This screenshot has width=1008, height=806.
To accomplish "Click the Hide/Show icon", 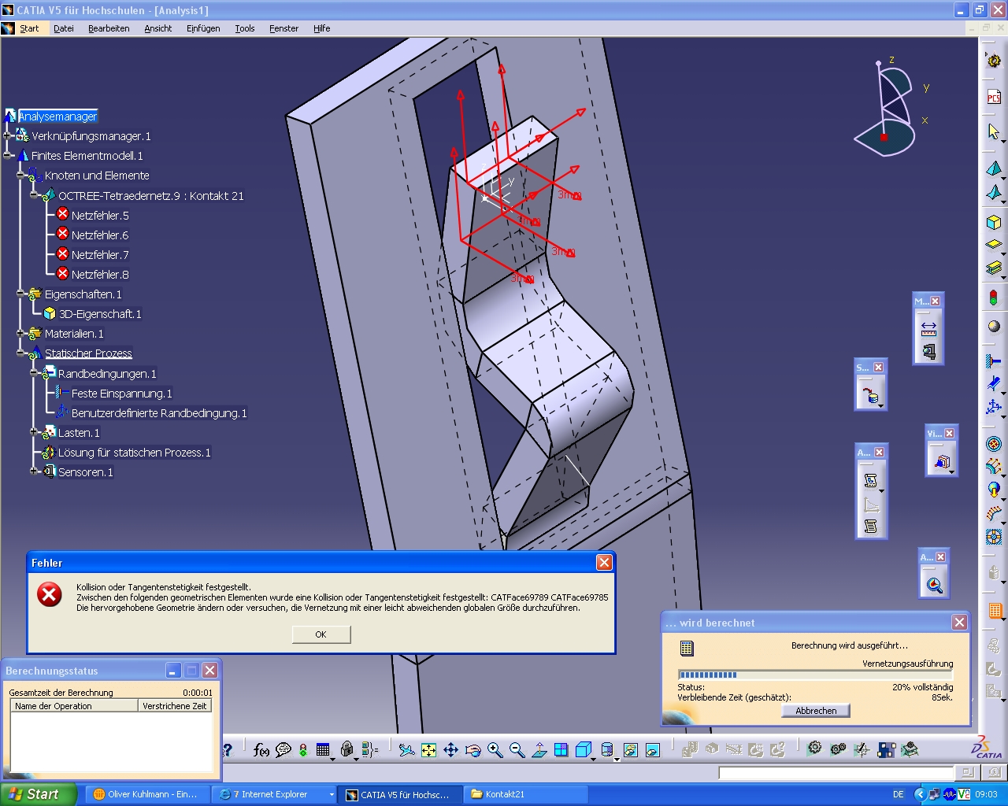I will click(x=630, y=750).
